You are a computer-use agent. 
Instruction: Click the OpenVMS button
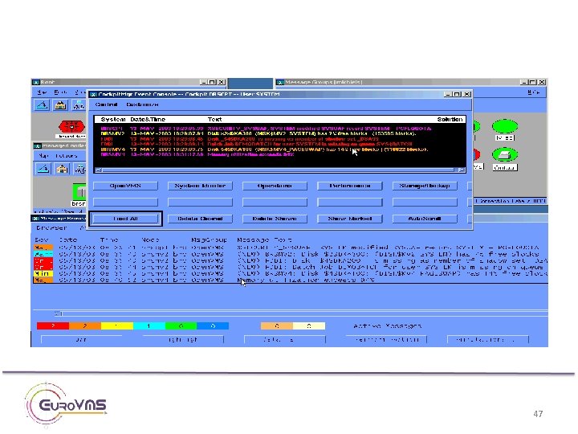pos(125,186)
